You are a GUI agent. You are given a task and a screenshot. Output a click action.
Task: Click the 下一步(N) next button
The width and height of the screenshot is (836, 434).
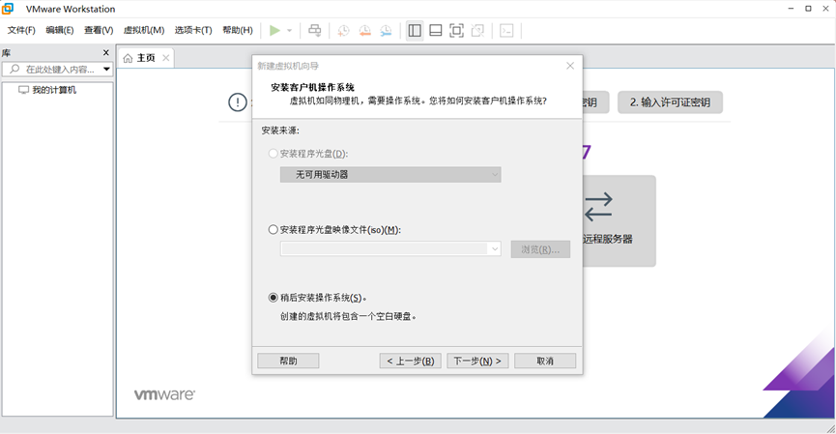coord(477,361)
